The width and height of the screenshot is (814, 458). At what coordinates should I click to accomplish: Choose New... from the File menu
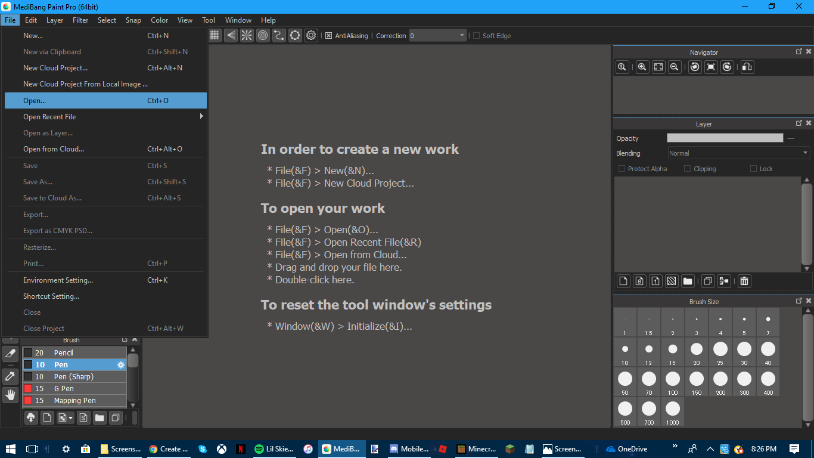[x=105, y=36]
